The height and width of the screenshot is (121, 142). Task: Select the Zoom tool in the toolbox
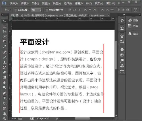click(x=5, y=119)
